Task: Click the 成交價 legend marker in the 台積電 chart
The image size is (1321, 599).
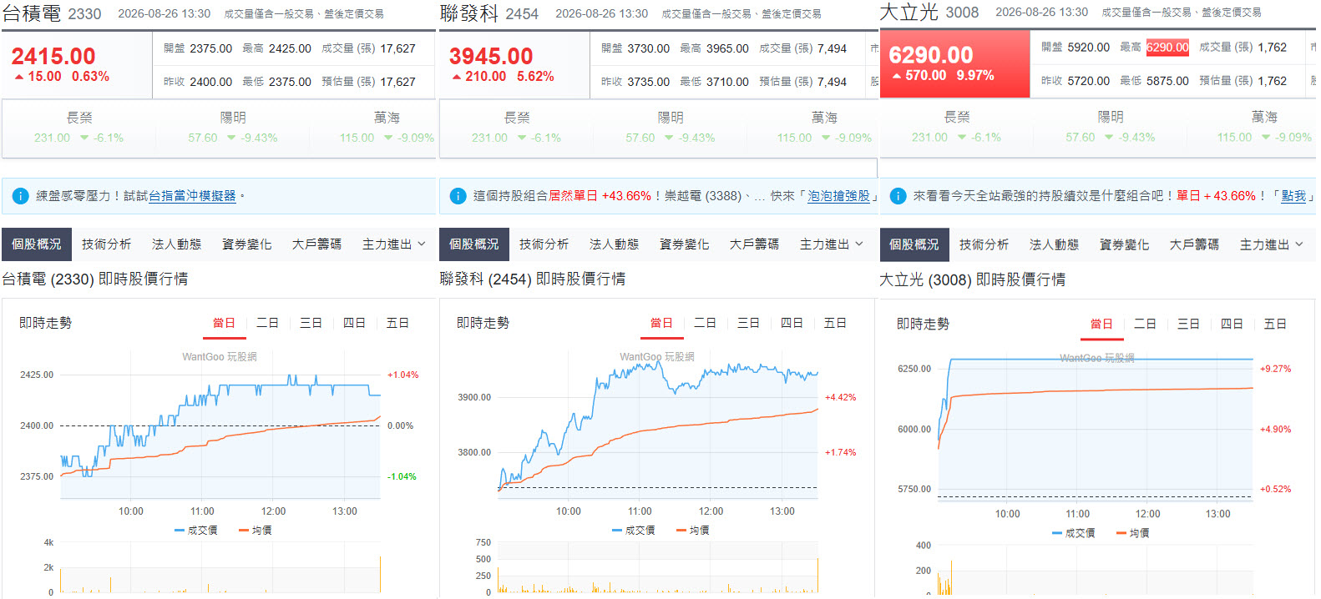Action: tap(180, 531)
